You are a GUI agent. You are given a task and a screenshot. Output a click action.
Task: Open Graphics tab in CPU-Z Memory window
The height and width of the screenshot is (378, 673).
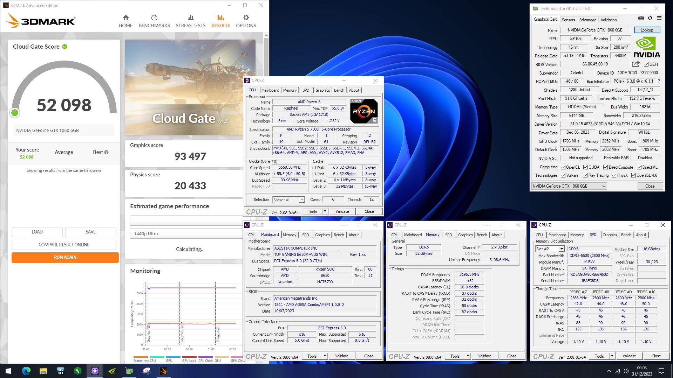465,235
